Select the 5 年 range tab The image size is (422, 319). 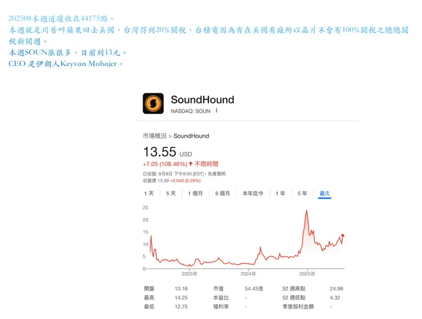tap(302, 194)
